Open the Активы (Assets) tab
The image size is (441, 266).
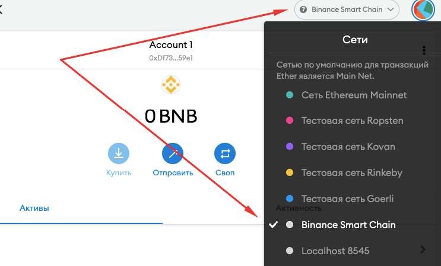click(x=34, y=209)
